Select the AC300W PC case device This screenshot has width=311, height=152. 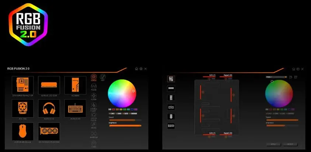[76, 85]
